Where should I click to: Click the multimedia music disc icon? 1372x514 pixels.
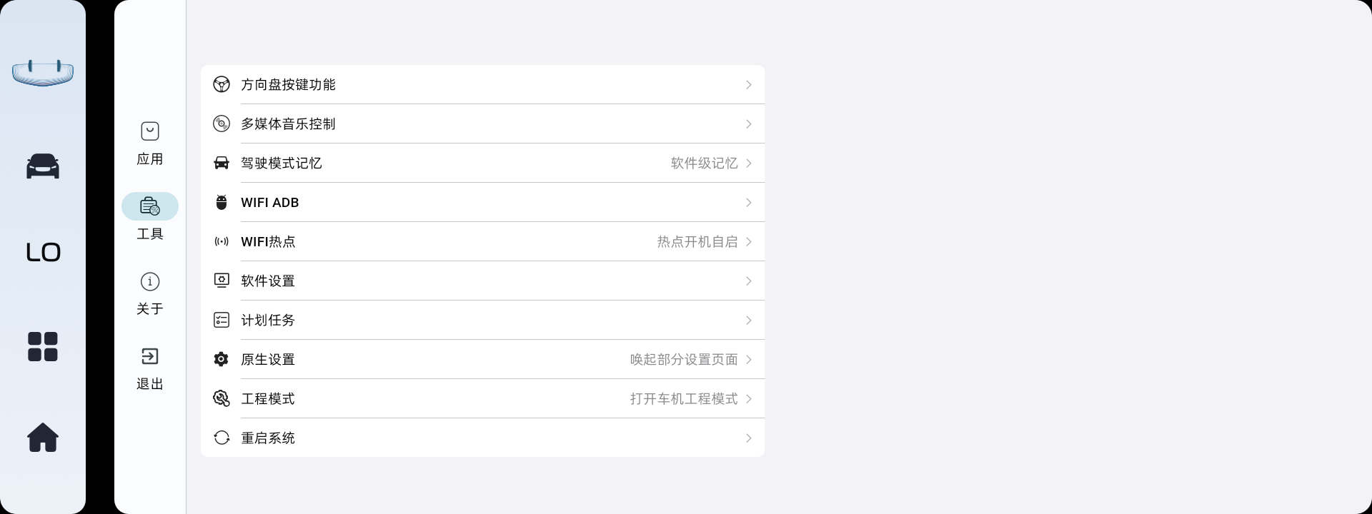point(222,124)
